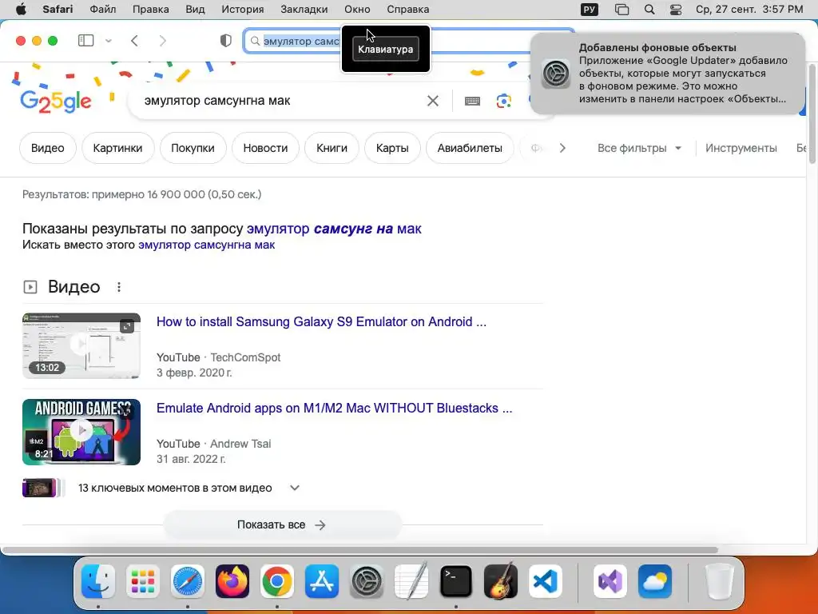Screen dimensions: 818x614
Task: Expand the sidebar options dropdown arrow
Action: (x=109, y=41)
